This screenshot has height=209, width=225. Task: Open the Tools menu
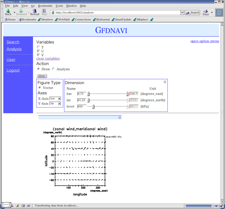pyautogui.click(x=59, y=6)
